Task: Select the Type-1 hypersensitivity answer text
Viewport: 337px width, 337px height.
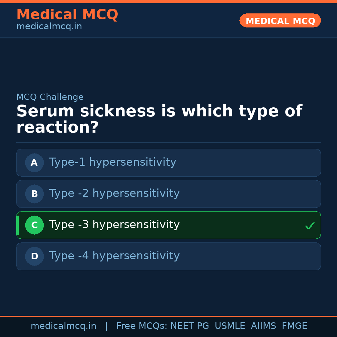Action: point(113,162)
